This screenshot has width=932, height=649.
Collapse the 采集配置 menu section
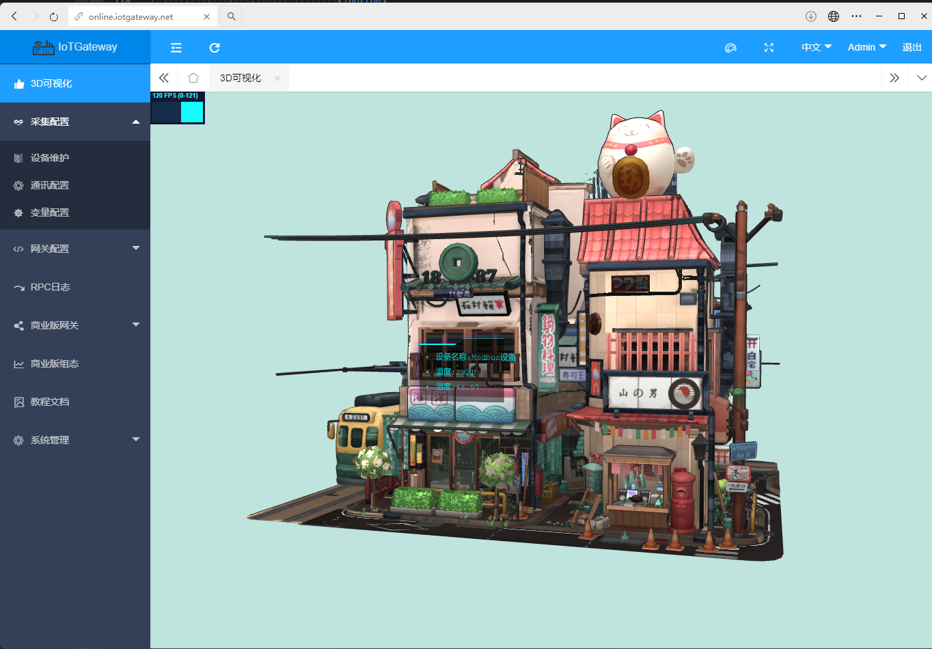click(x=75, y=122)
